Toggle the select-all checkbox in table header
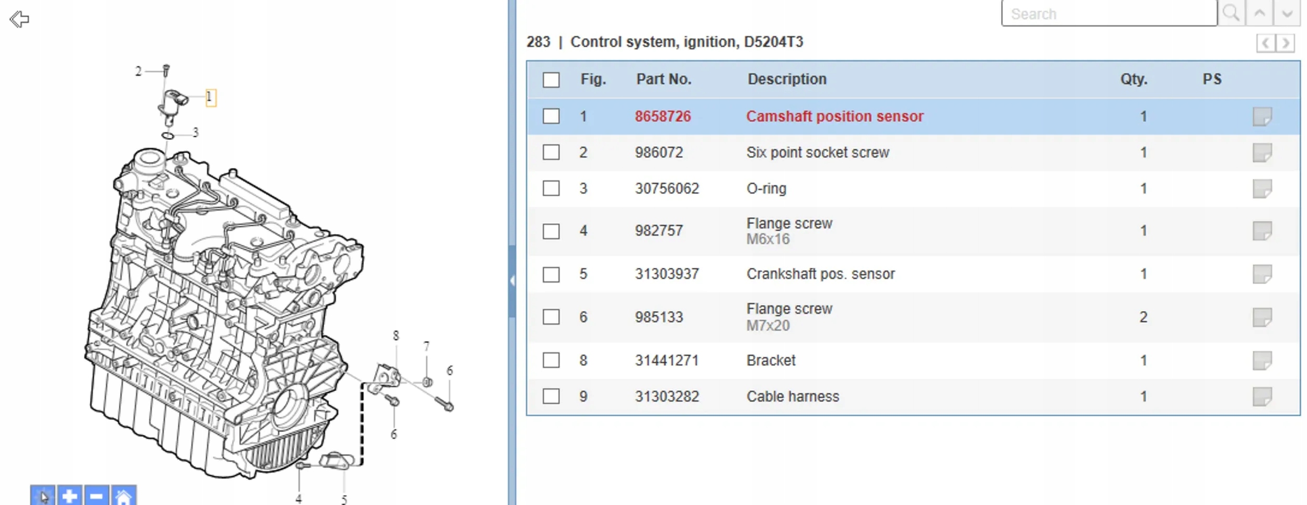1307x505 pixels. (x=551, y=80)
